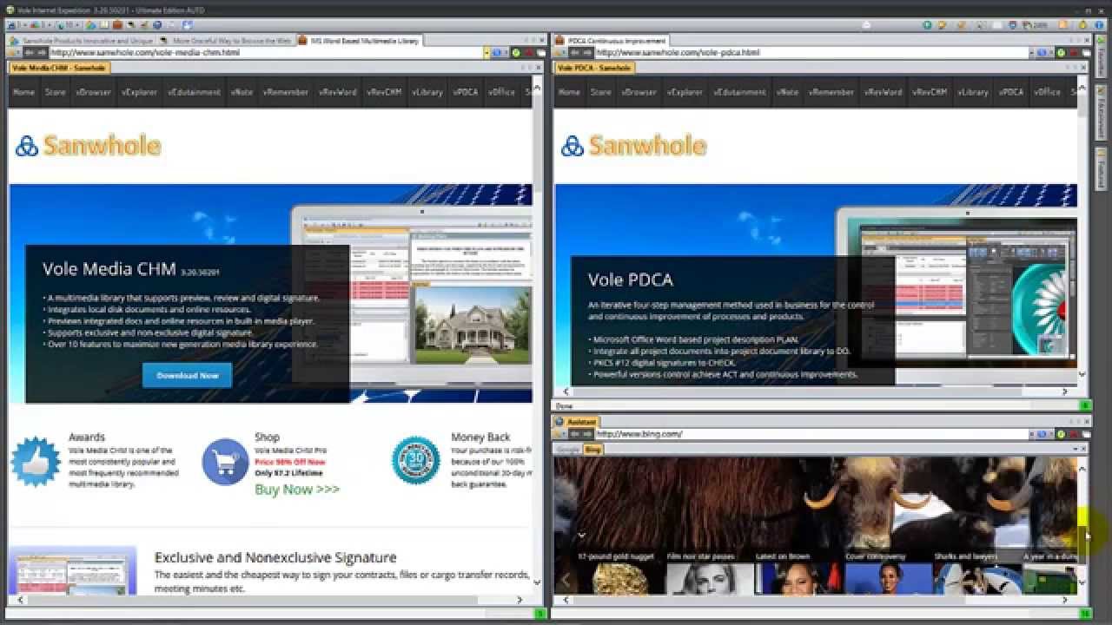
Task: Click the Money Back 30-day guarantee badge
Action: click(x=415, y=460)
